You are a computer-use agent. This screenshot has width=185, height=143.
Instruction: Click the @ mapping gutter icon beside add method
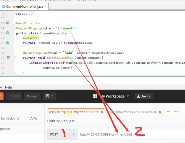8,57
